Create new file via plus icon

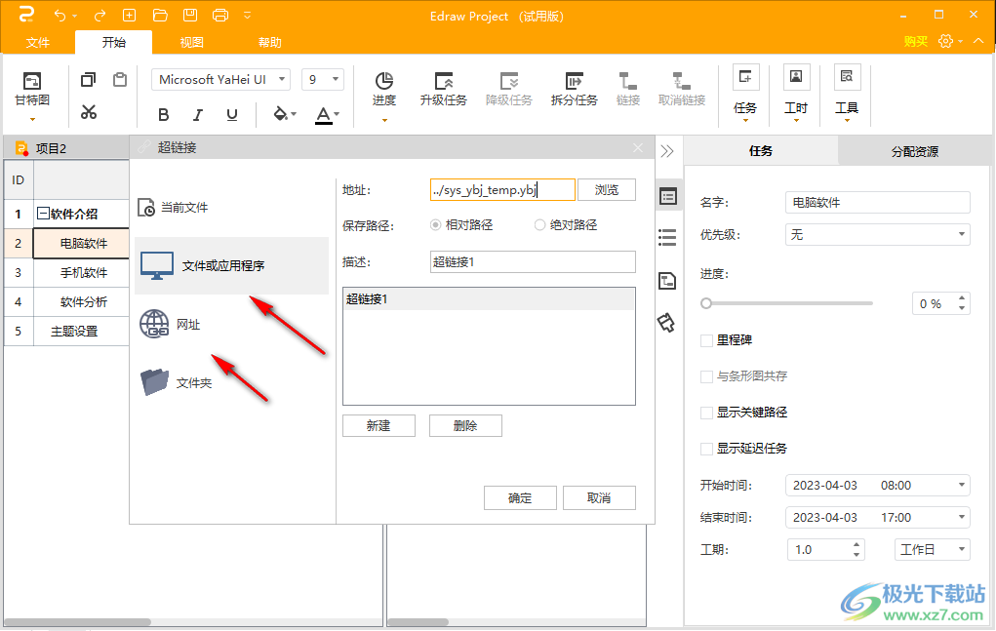(x=129, y=16)
